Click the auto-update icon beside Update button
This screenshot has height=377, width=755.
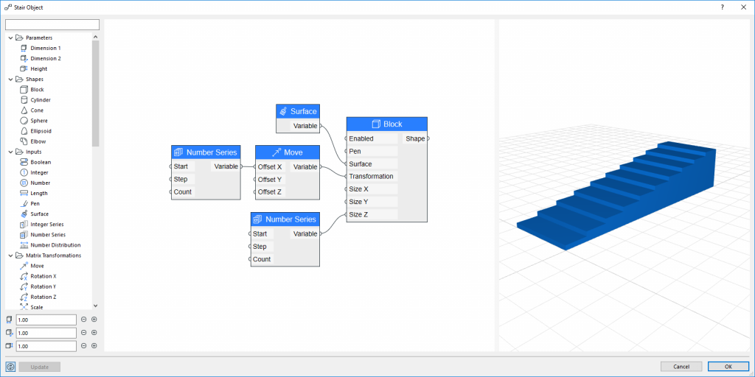click(10, 367)
